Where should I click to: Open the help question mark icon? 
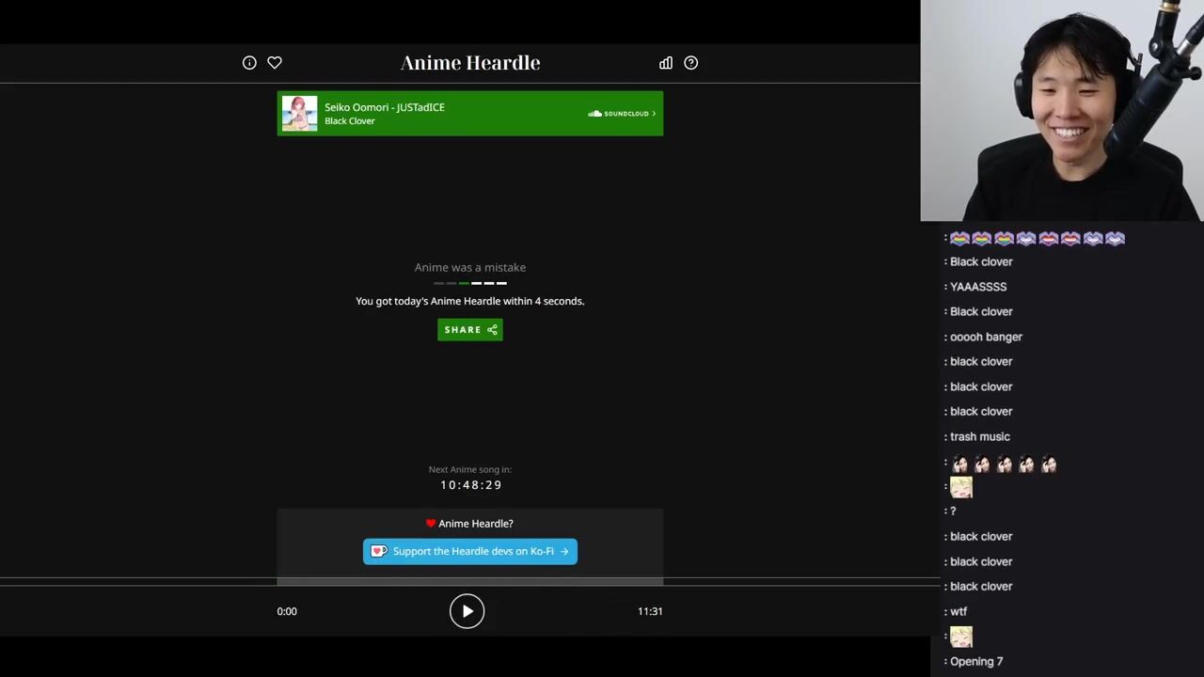point(691,63)
